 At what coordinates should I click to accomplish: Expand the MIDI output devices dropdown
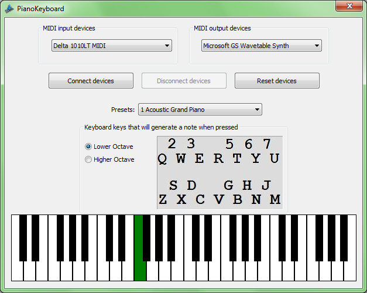[261, 46]
